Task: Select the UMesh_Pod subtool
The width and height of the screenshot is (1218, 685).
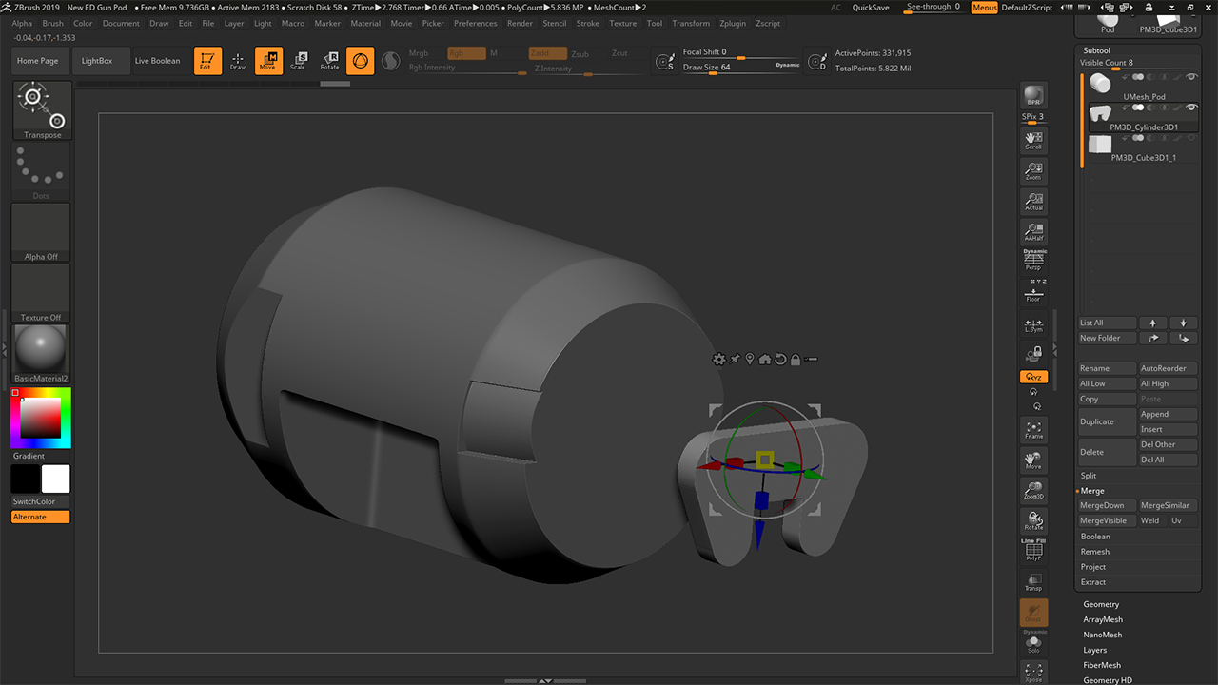Action: click(x=1142, y=88)
